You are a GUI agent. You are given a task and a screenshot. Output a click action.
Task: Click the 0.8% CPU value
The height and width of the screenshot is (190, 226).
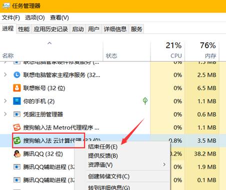click(175, 141)
